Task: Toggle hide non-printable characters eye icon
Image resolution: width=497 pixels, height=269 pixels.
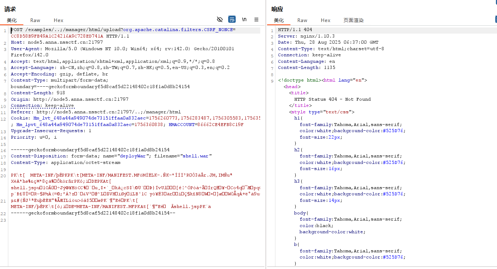Action: pyautogui.click(x=219, y=19)
